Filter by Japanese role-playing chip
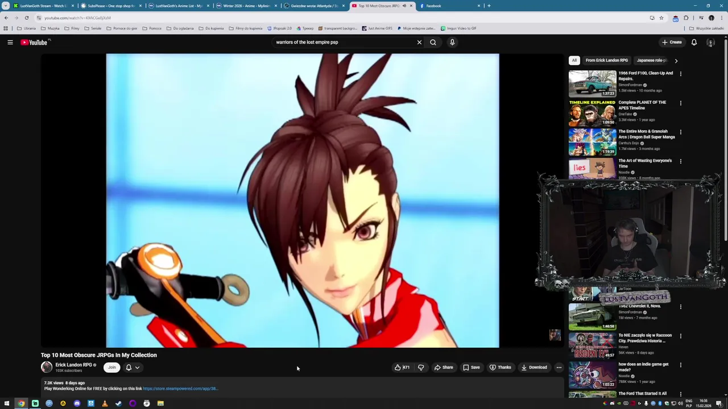Image resolution: width=728 pixels, height=409 pixels. 652,60
